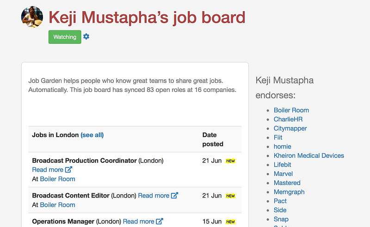Open CharlieHR in endorses list
The width and height of the screenshot is (370, 227).
(288, 119)
